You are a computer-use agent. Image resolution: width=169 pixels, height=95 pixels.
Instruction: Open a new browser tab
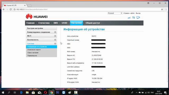[x=29, y=5]
